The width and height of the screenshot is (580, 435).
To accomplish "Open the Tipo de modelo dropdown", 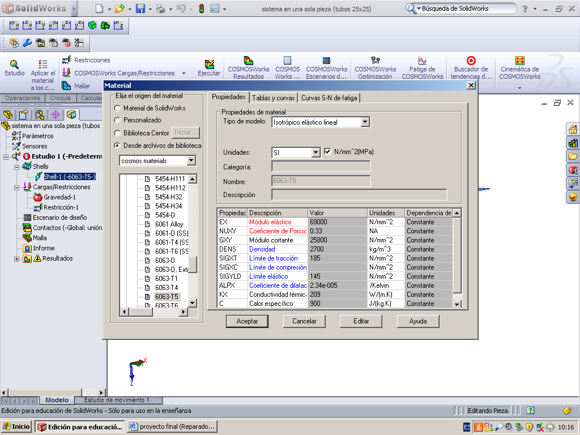I will (365, 122).
